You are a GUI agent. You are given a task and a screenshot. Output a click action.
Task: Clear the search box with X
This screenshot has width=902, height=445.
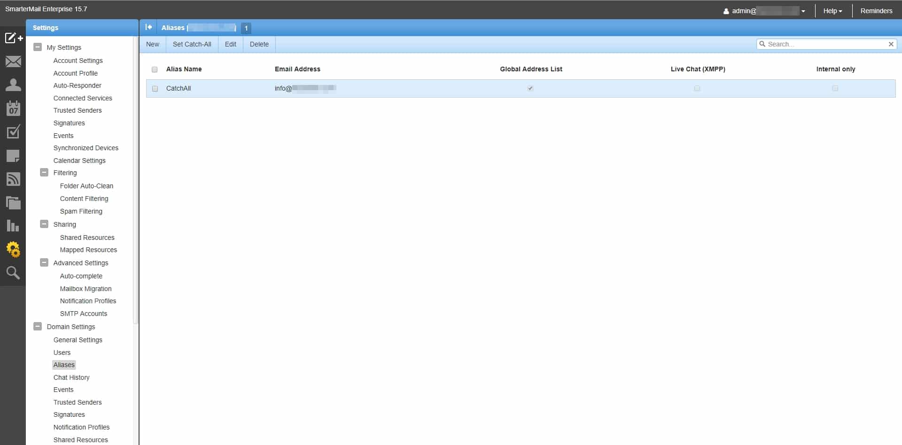pyautogui.click(x=891, y=44)
